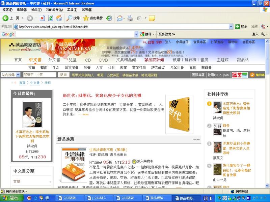Click the History icon in toolbar

click(109, 18)
